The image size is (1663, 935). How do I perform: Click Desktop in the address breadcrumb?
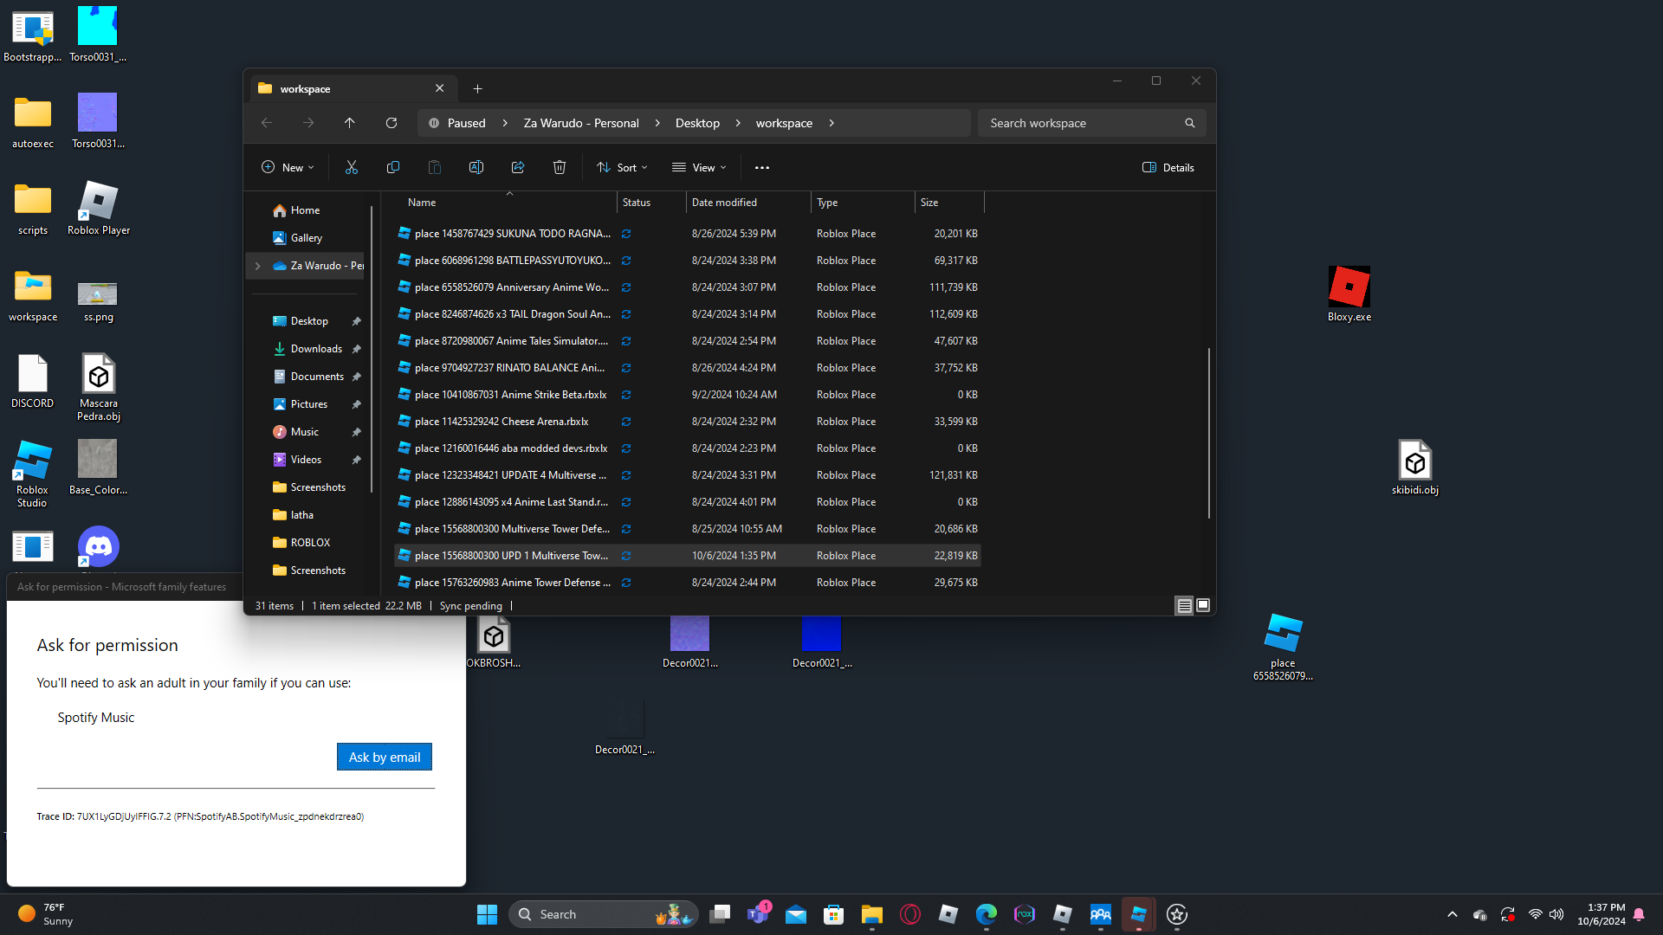coord(696,123)
